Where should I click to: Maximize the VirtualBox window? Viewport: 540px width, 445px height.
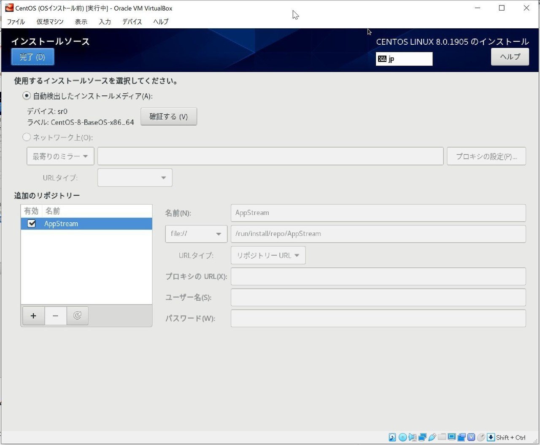502,8
